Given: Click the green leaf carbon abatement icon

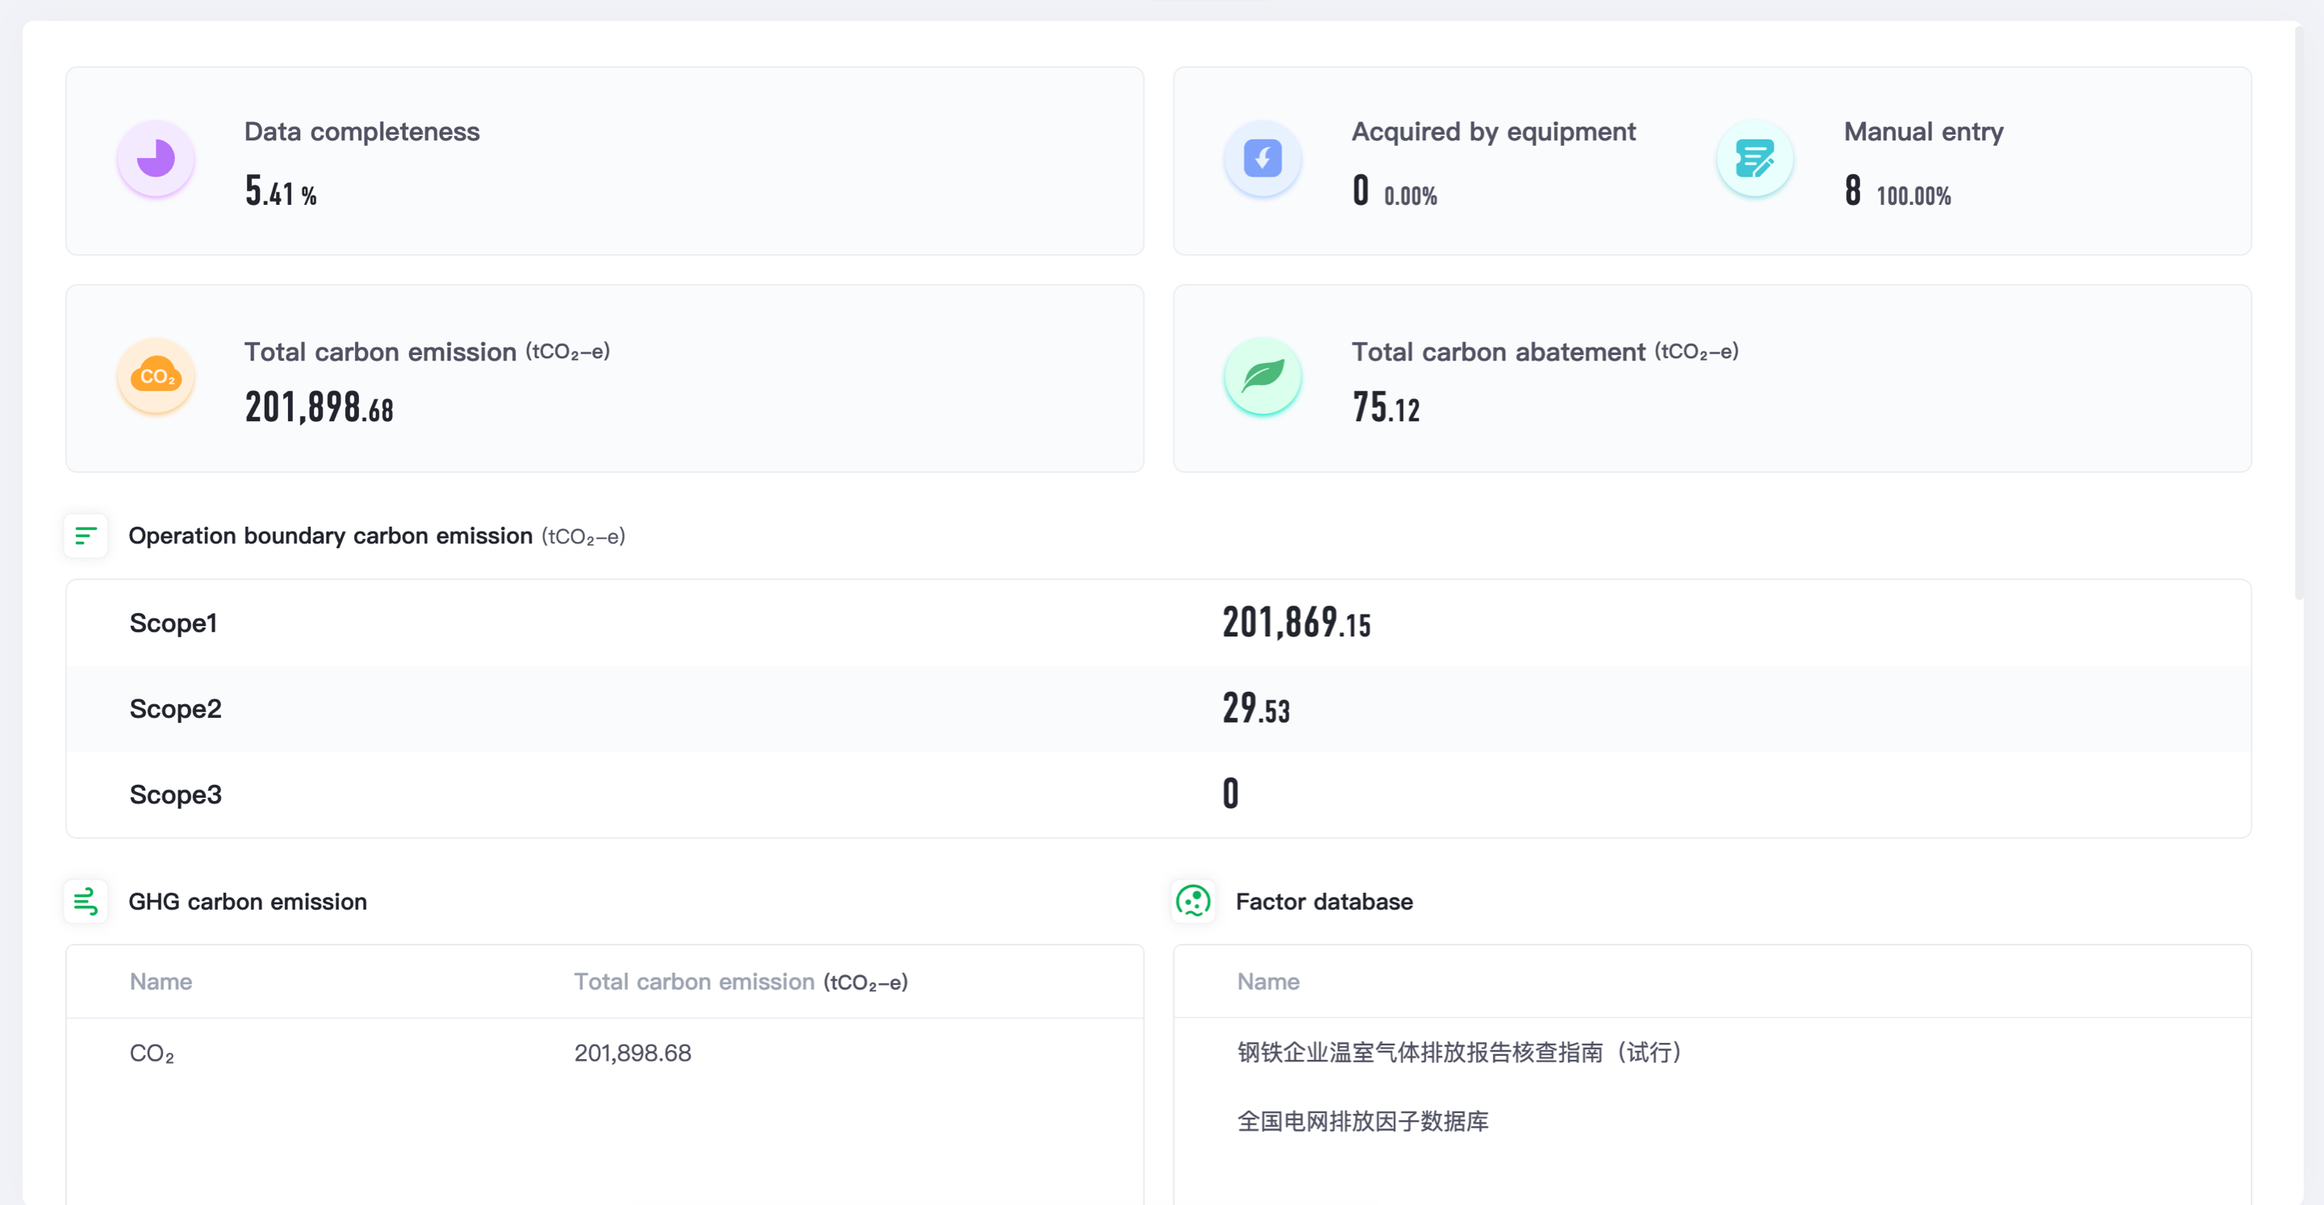Looking at the screenshot, I should coord(1262,376).
